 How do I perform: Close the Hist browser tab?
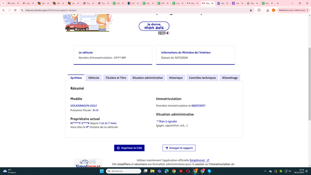pos(212,3)
